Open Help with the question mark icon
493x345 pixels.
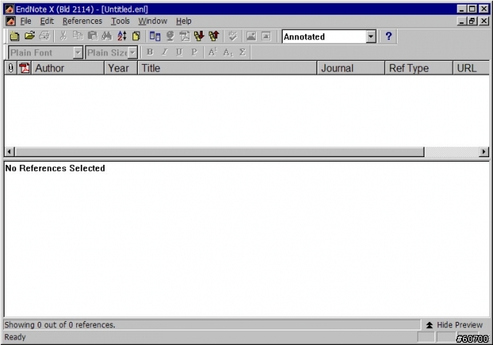point(388,36)
